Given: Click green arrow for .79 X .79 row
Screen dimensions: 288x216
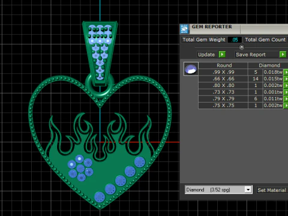Looking at the screenshot, I should coord(286,99).
